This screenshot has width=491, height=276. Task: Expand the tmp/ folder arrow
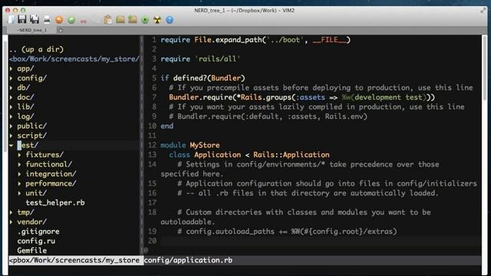[x=12, y=212]
